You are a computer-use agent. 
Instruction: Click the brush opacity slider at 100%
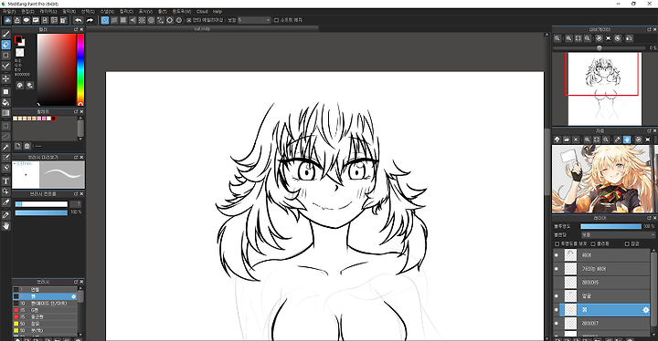(41, 212)
